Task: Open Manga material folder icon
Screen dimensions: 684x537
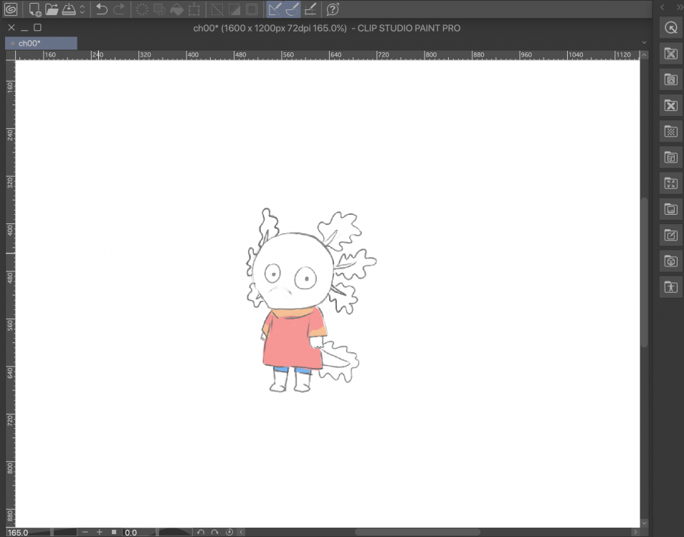Action: (x=671, y=158)
